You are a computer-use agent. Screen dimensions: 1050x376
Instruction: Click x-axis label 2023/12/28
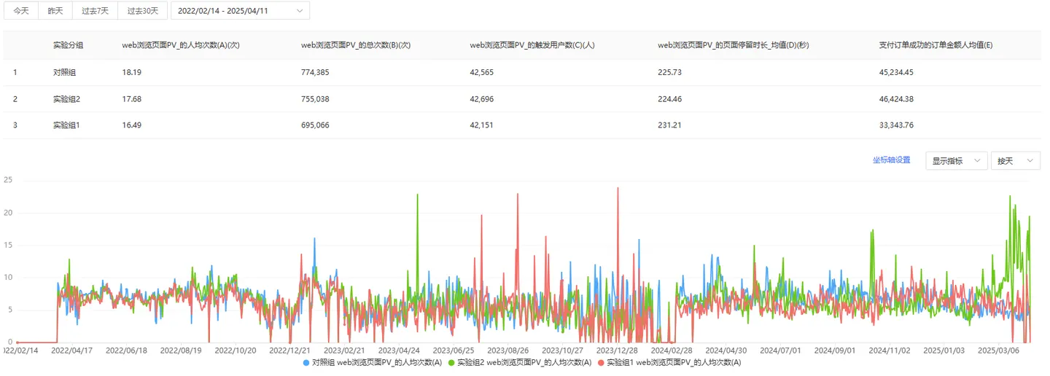coord(618,350)
